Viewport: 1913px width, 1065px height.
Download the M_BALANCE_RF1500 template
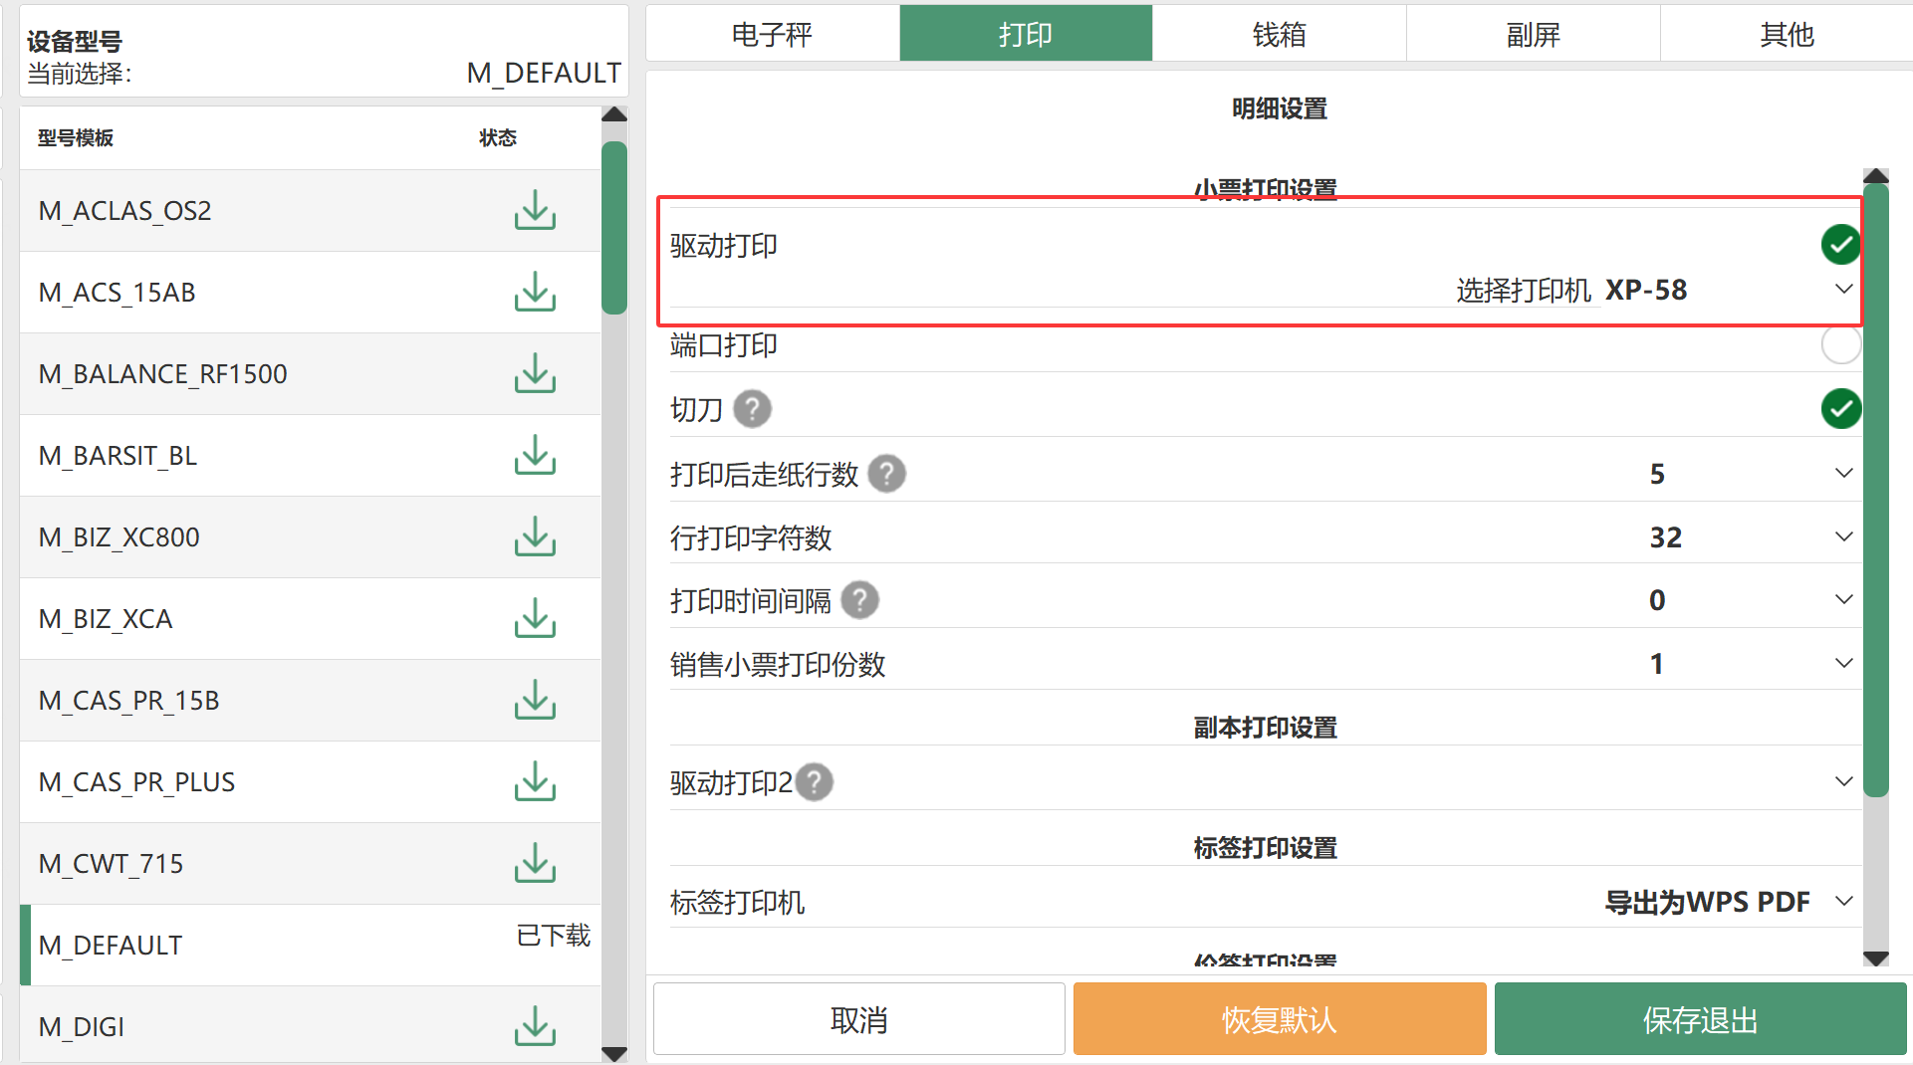tap(535, 373)
